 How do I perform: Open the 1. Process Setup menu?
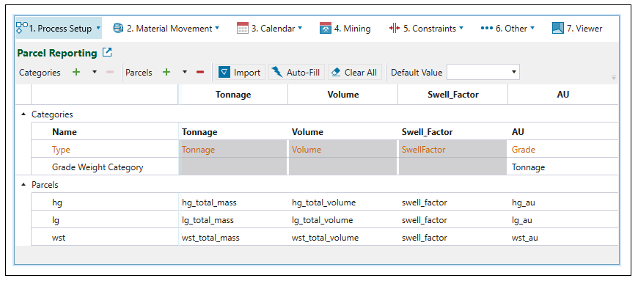(58, 28)
